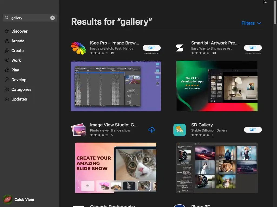Switch to the Develop section
The image size is (277, 207).
pos(19,80)
